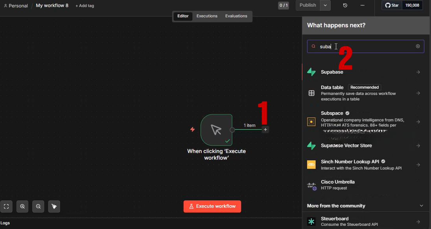431x229 pixels.
Task: Open the Data table result arrow
Action: coord(418,93)
